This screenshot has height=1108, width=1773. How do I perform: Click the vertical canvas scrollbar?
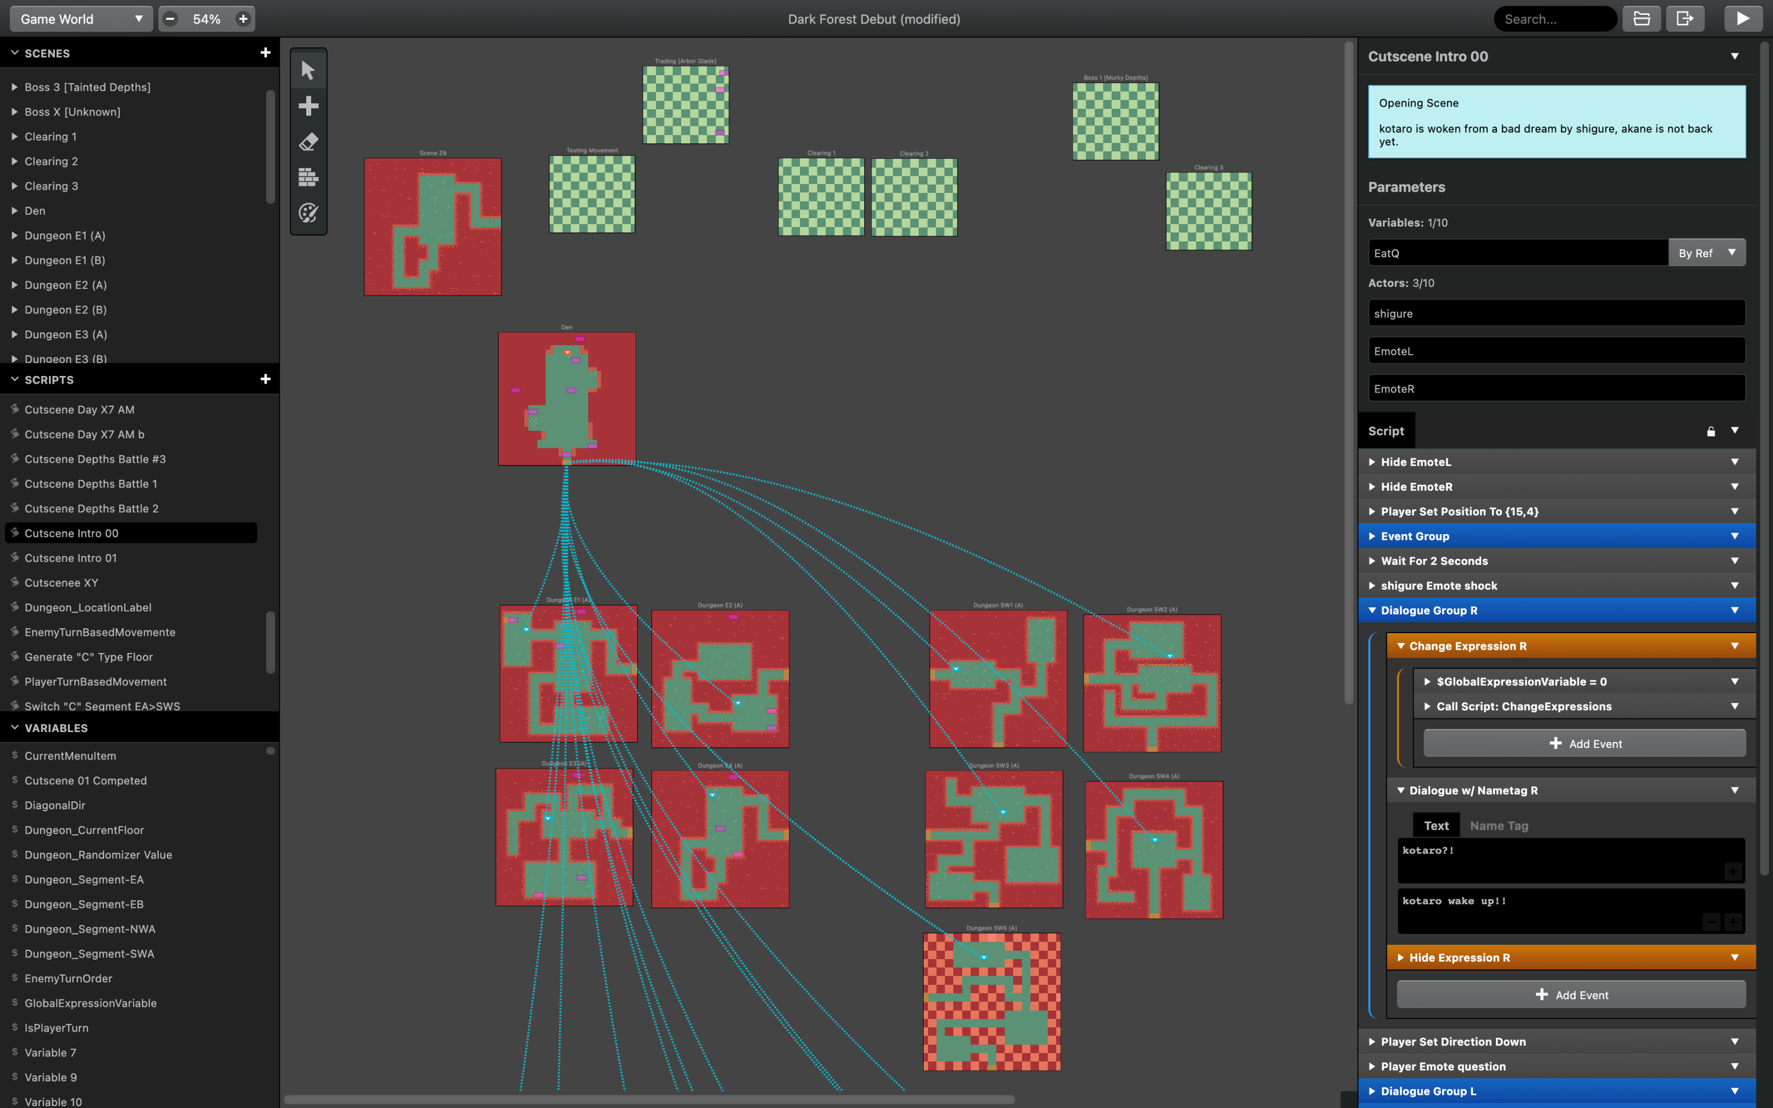(1348, 372)
